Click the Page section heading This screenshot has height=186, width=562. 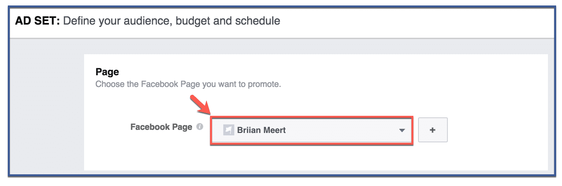[107, 72]
